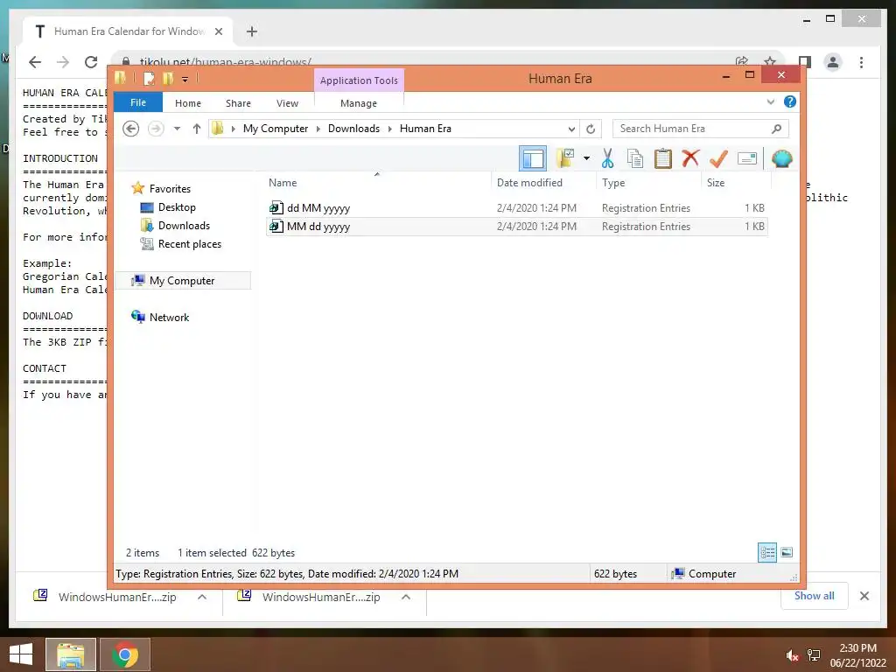
Task: Go forward in Explorer navigation
Action: (156, 129)
